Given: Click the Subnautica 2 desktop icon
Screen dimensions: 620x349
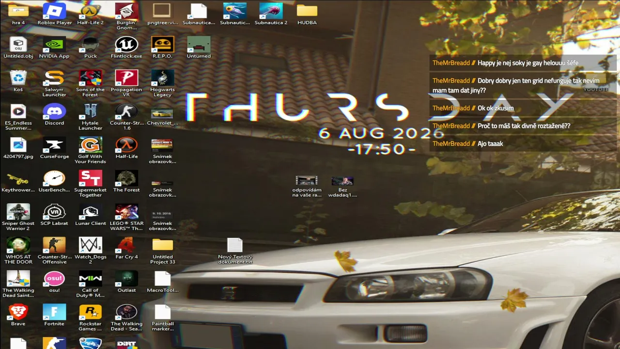Looking at the screenshot, I should click(271, 14).
